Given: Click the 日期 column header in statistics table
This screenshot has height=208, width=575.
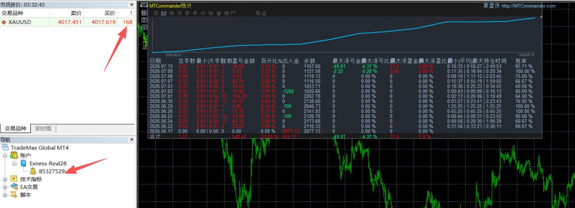Looking at the screenshot, I should (155, 61).
